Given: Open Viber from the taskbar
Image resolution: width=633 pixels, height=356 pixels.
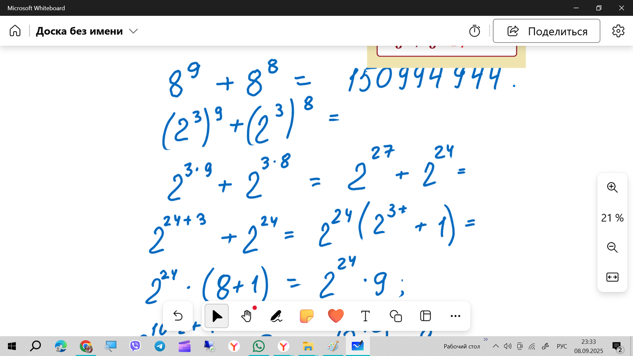Looking at the screenshot, I should click(x=135, y=346).
